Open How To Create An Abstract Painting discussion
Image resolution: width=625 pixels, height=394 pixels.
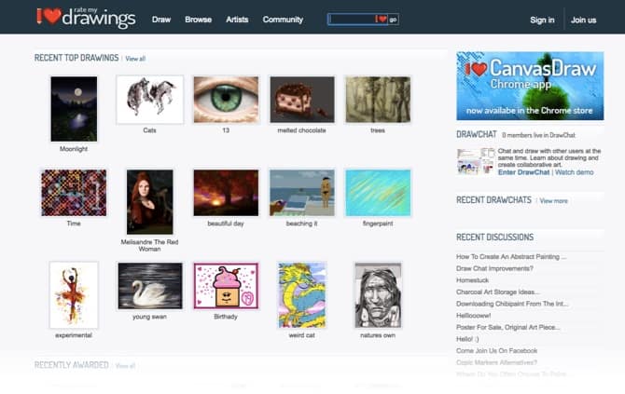click(x=511, y=257)
